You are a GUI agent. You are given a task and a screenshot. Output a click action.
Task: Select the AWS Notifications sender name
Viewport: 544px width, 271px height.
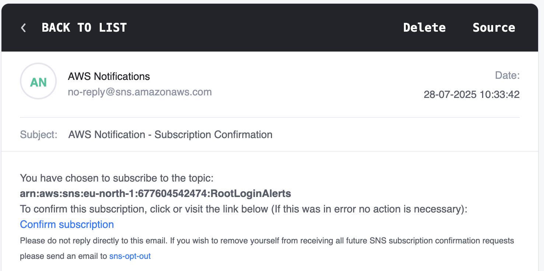pyautogui.click(x=109, y=77)
